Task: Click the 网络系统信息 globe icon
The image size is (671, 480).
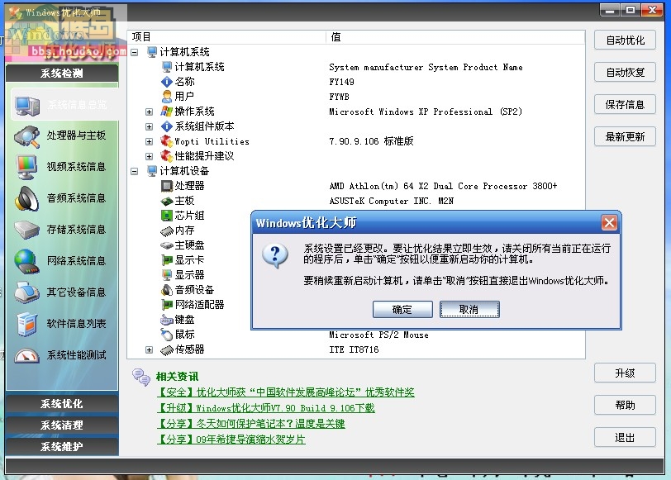Action: coord(26,261)
